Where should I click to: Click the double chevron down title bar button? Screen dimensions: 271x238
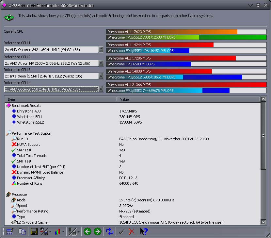coord(258,5)
